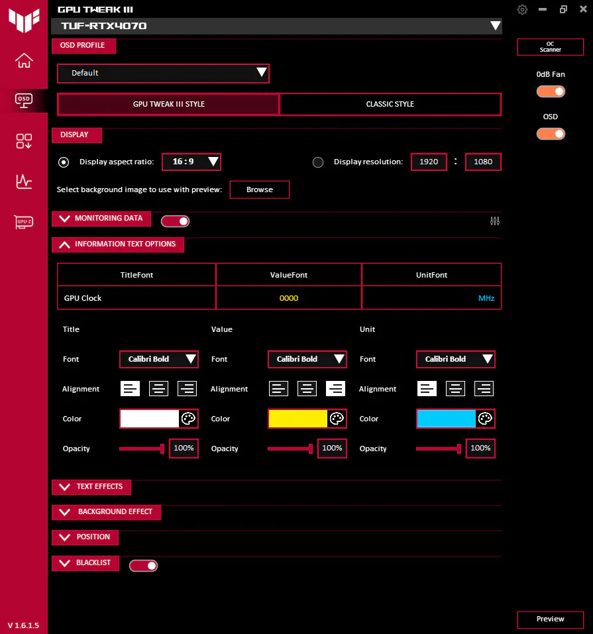
Task: Open the monitoring graph sidebar icon
Action: click(x=24, y=182)
